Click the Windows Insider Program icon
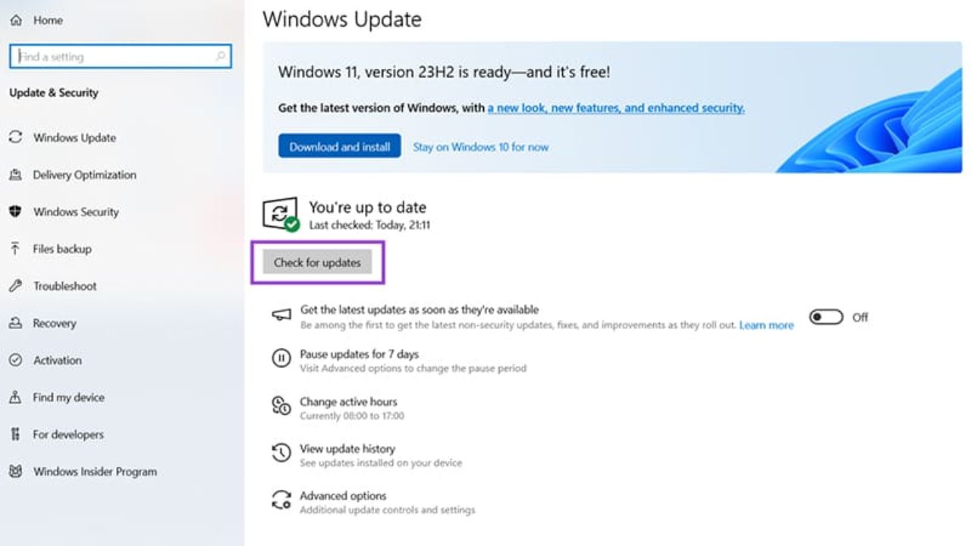This screenshot has width=971, height=546. click(15, 471)
